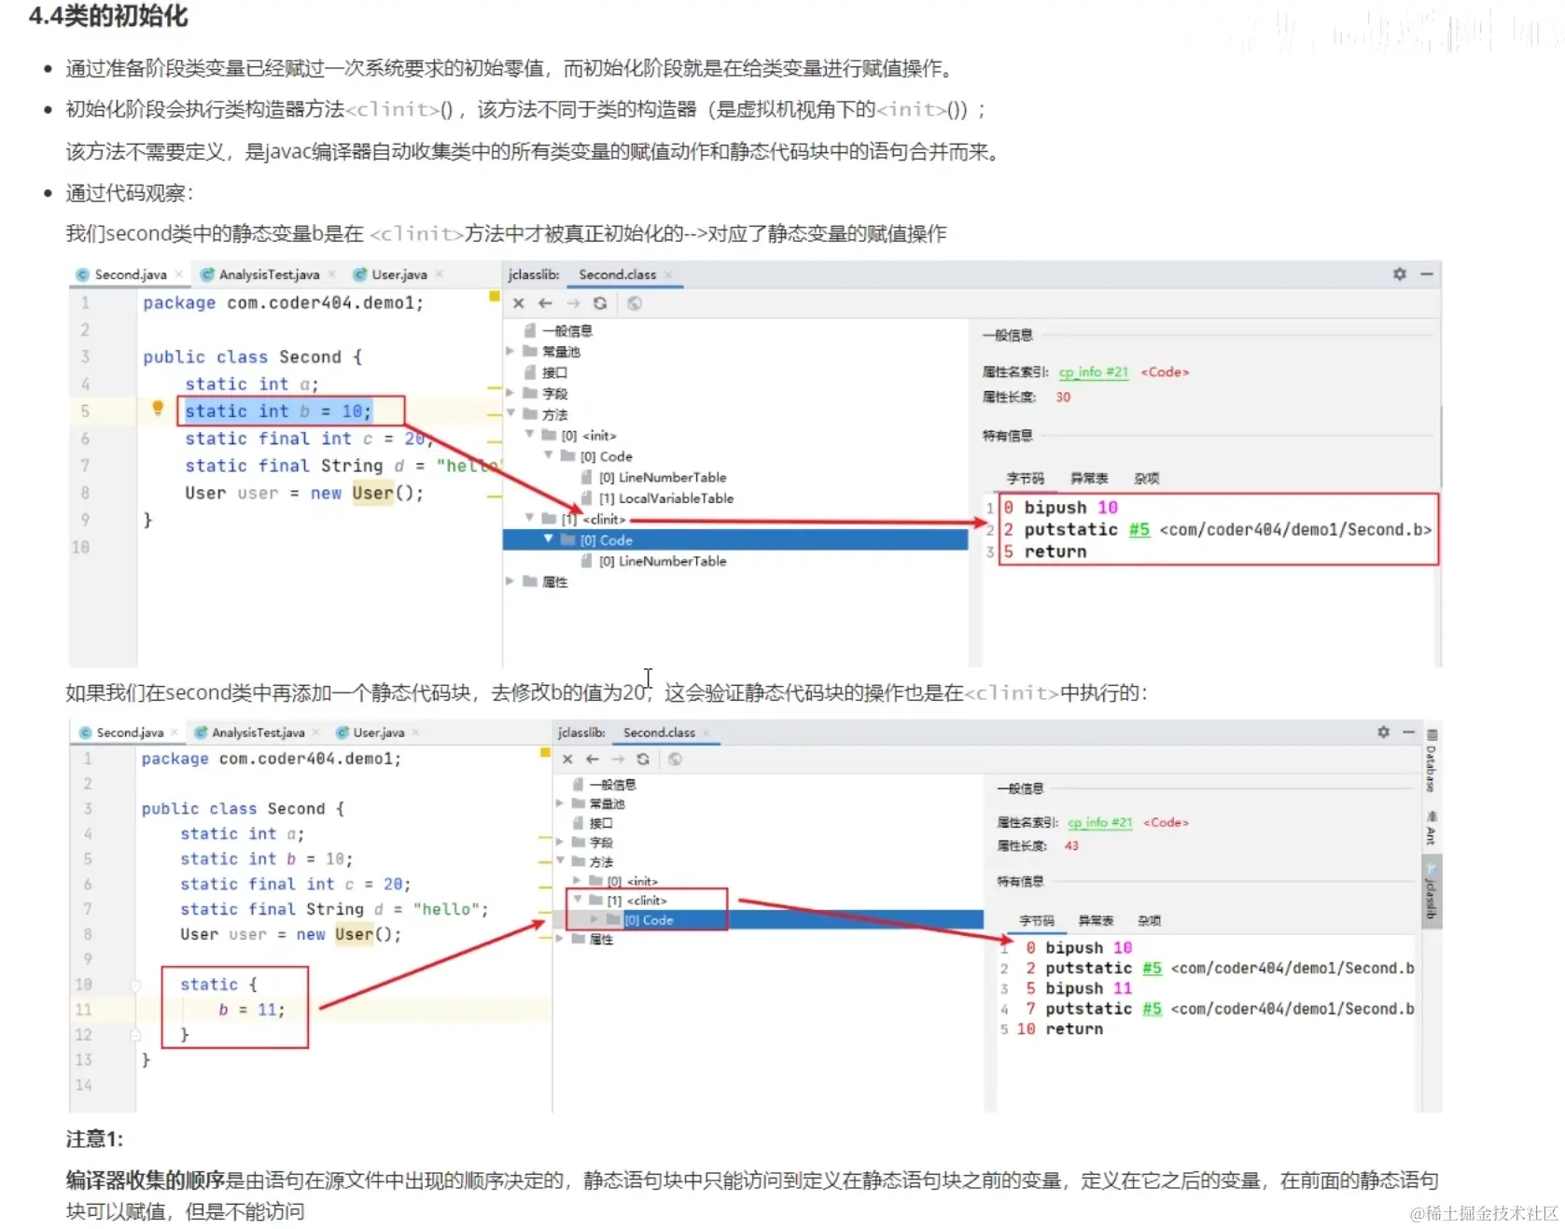Click jclasslib forward arrow in upper IDE
Screen dimensions: 1565x1229
tap(573, 303)
